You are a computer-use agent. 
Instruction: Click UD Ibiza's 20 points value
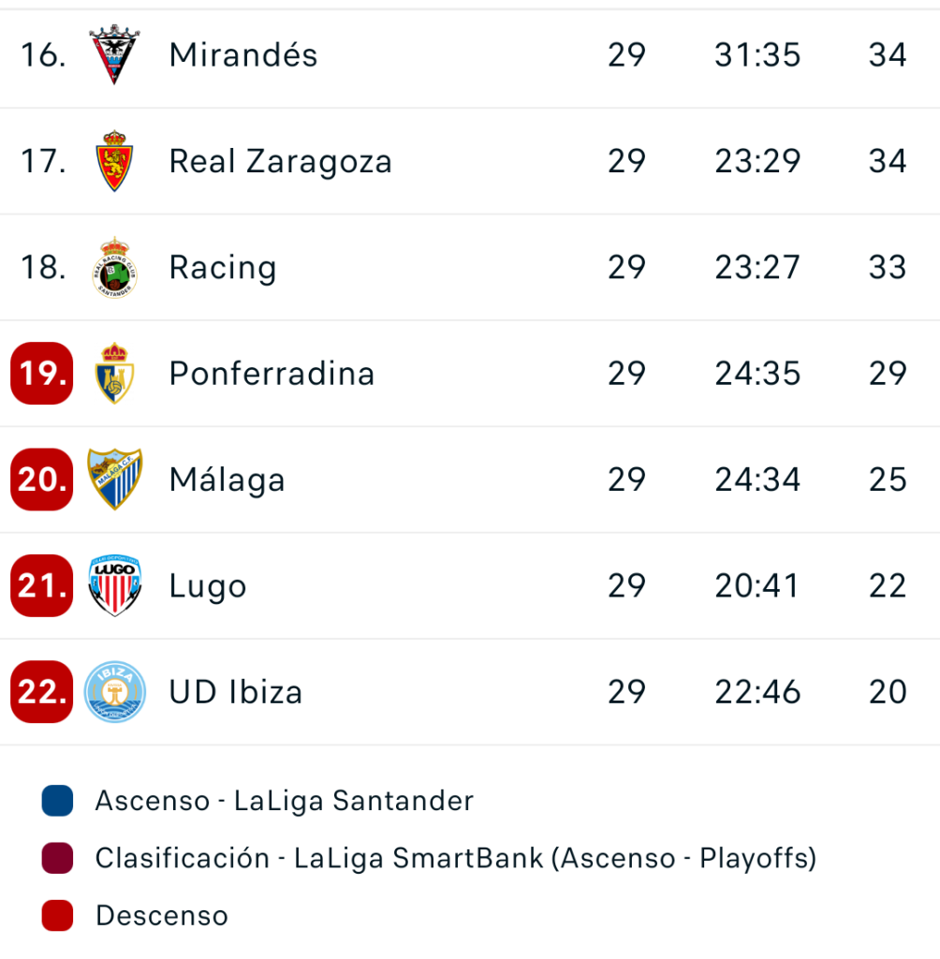[888, 692]
